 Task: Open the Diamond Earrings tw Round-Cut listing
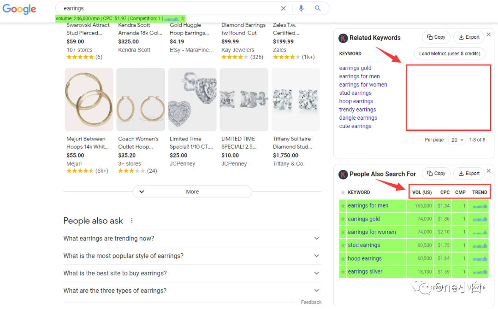point(243,29)
